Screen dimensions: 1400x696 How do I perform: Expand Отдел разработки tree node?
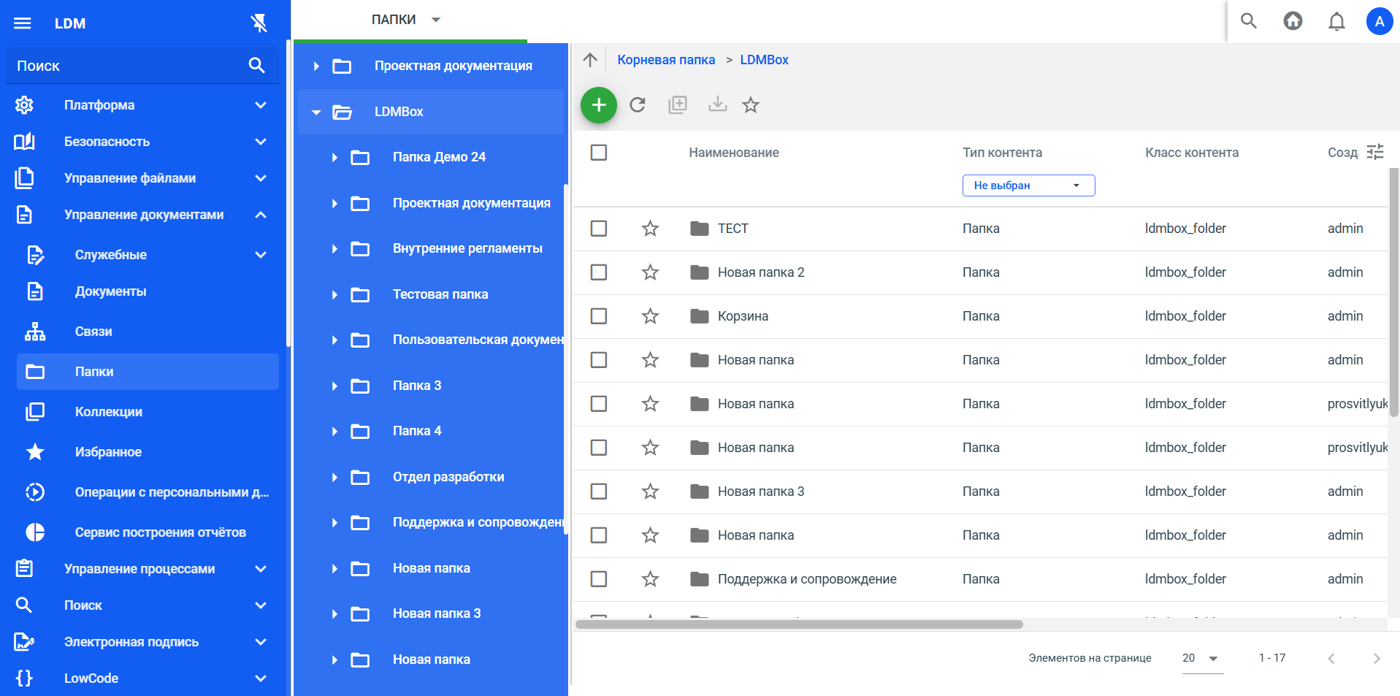tap(334, 478)
